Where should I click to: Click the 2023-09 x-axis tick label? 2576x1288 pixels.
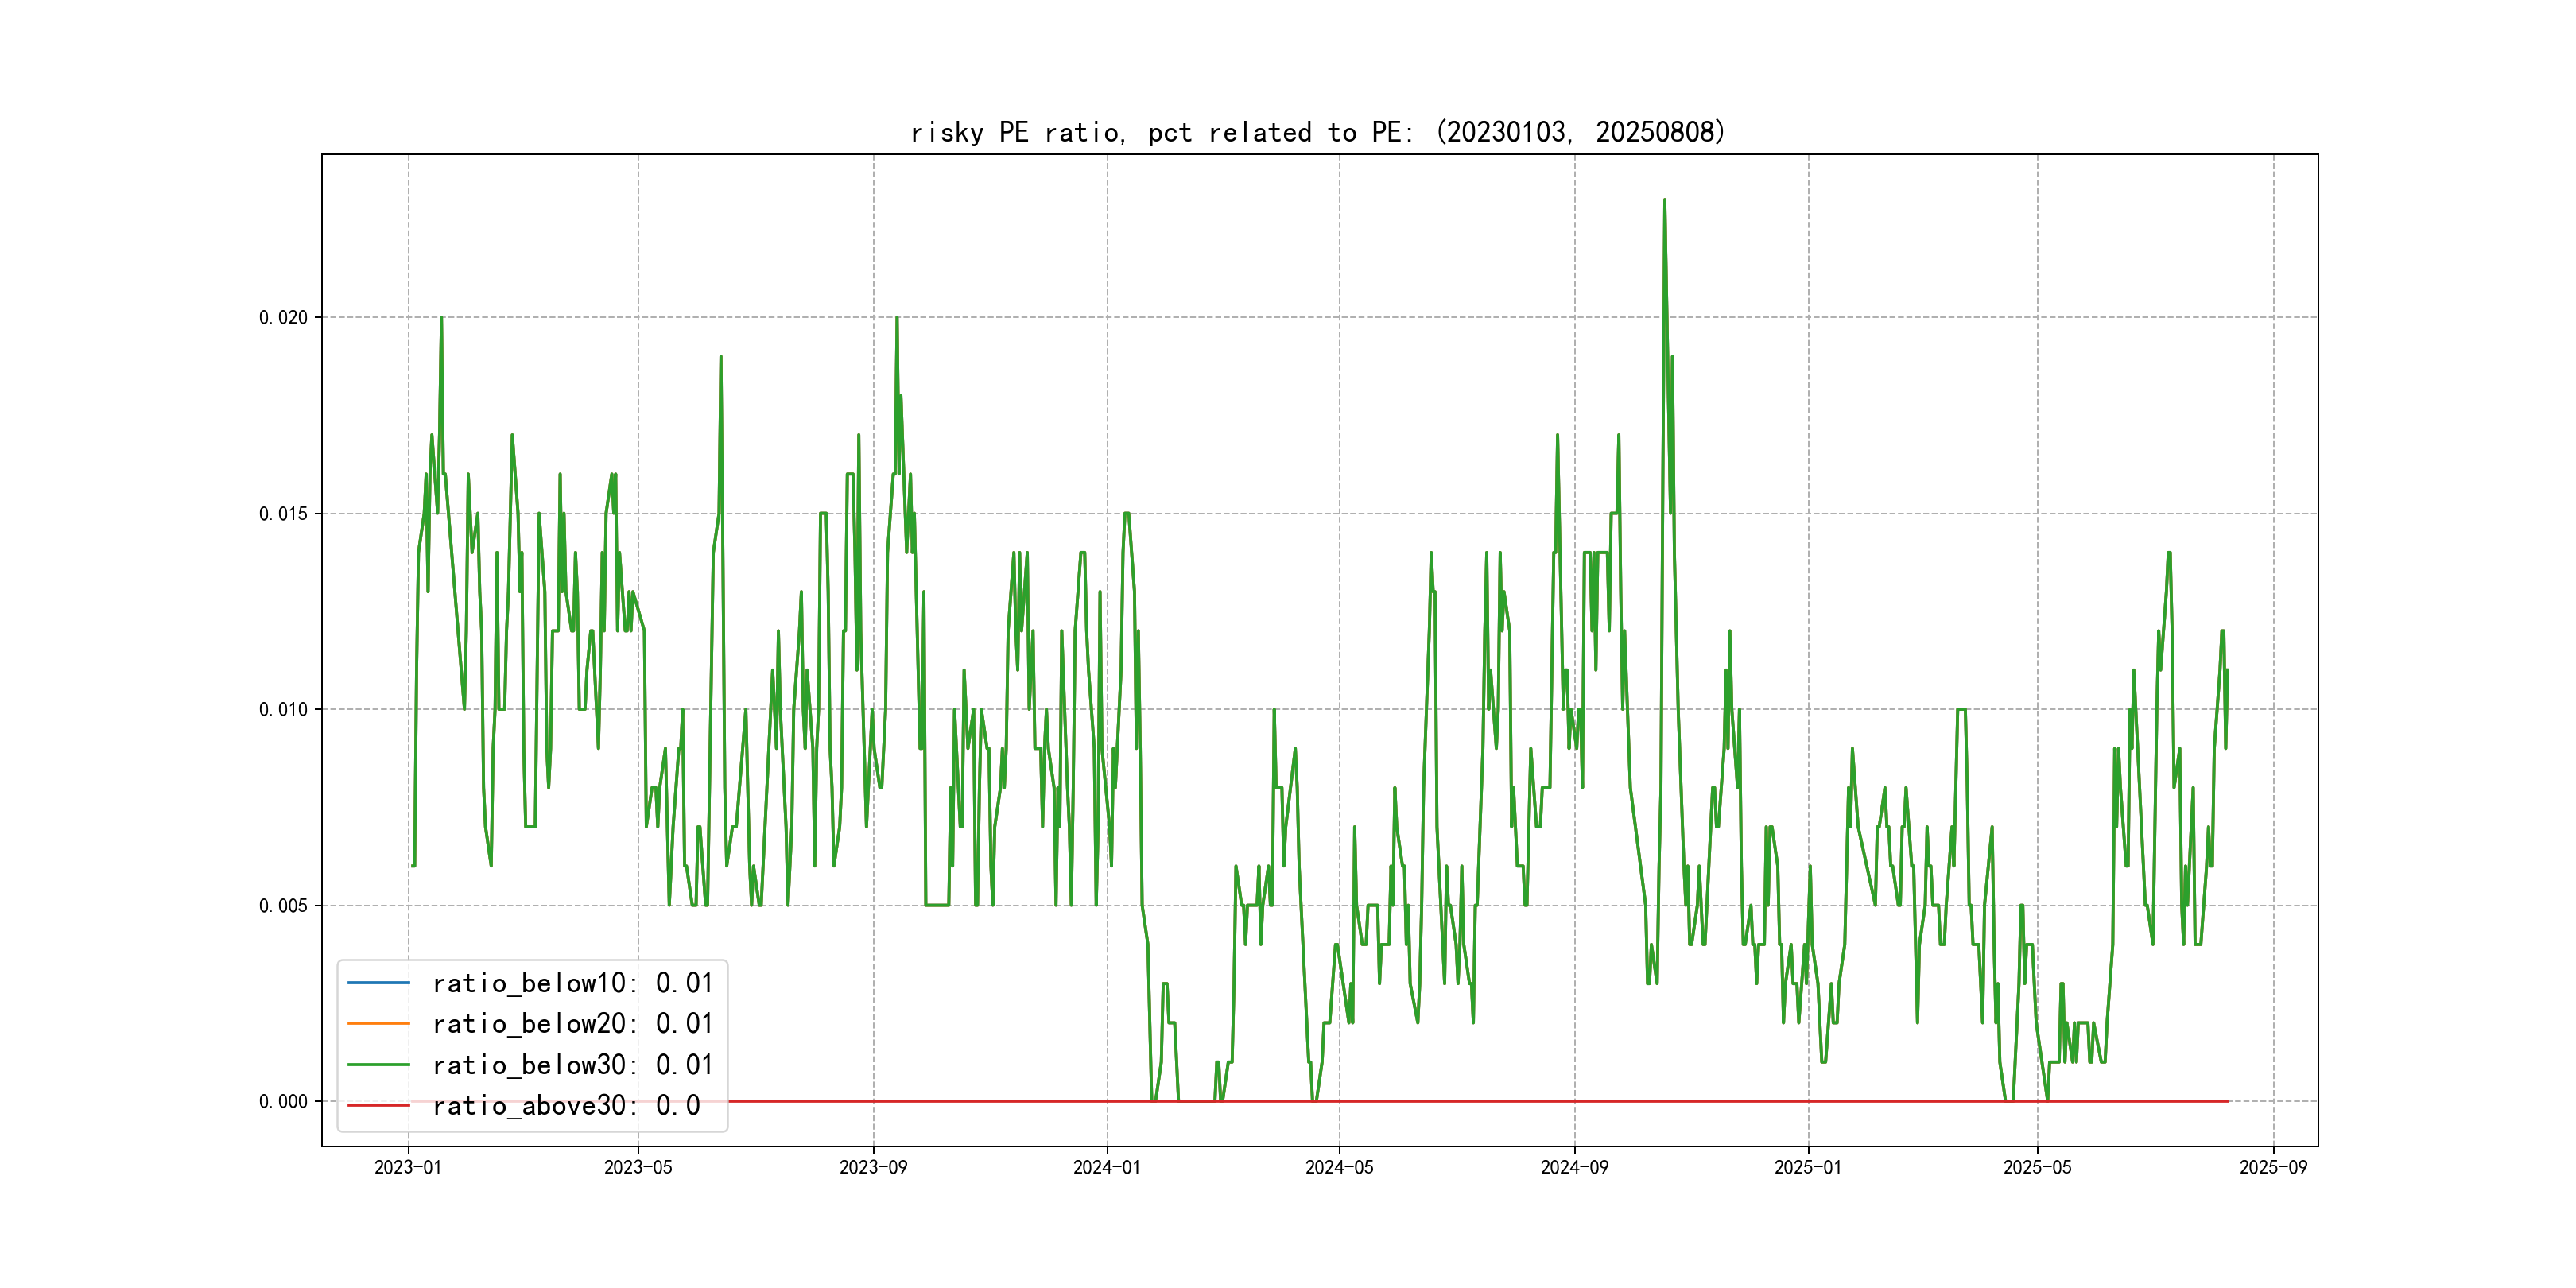[x=873, y=1167]
